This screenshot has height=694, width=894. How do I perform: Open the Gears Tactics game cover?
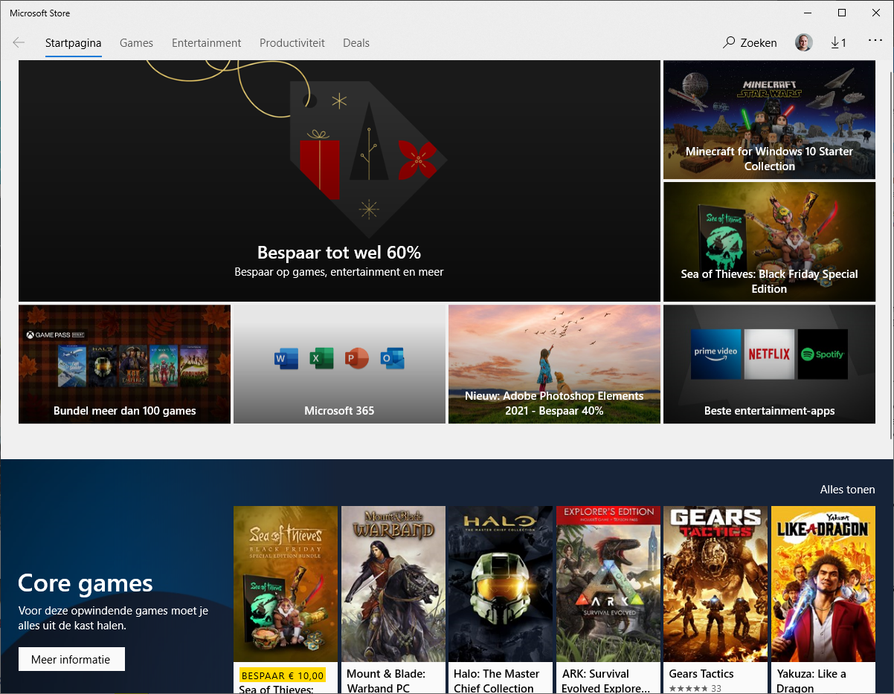pyautogui.click(x=715, y=584)
